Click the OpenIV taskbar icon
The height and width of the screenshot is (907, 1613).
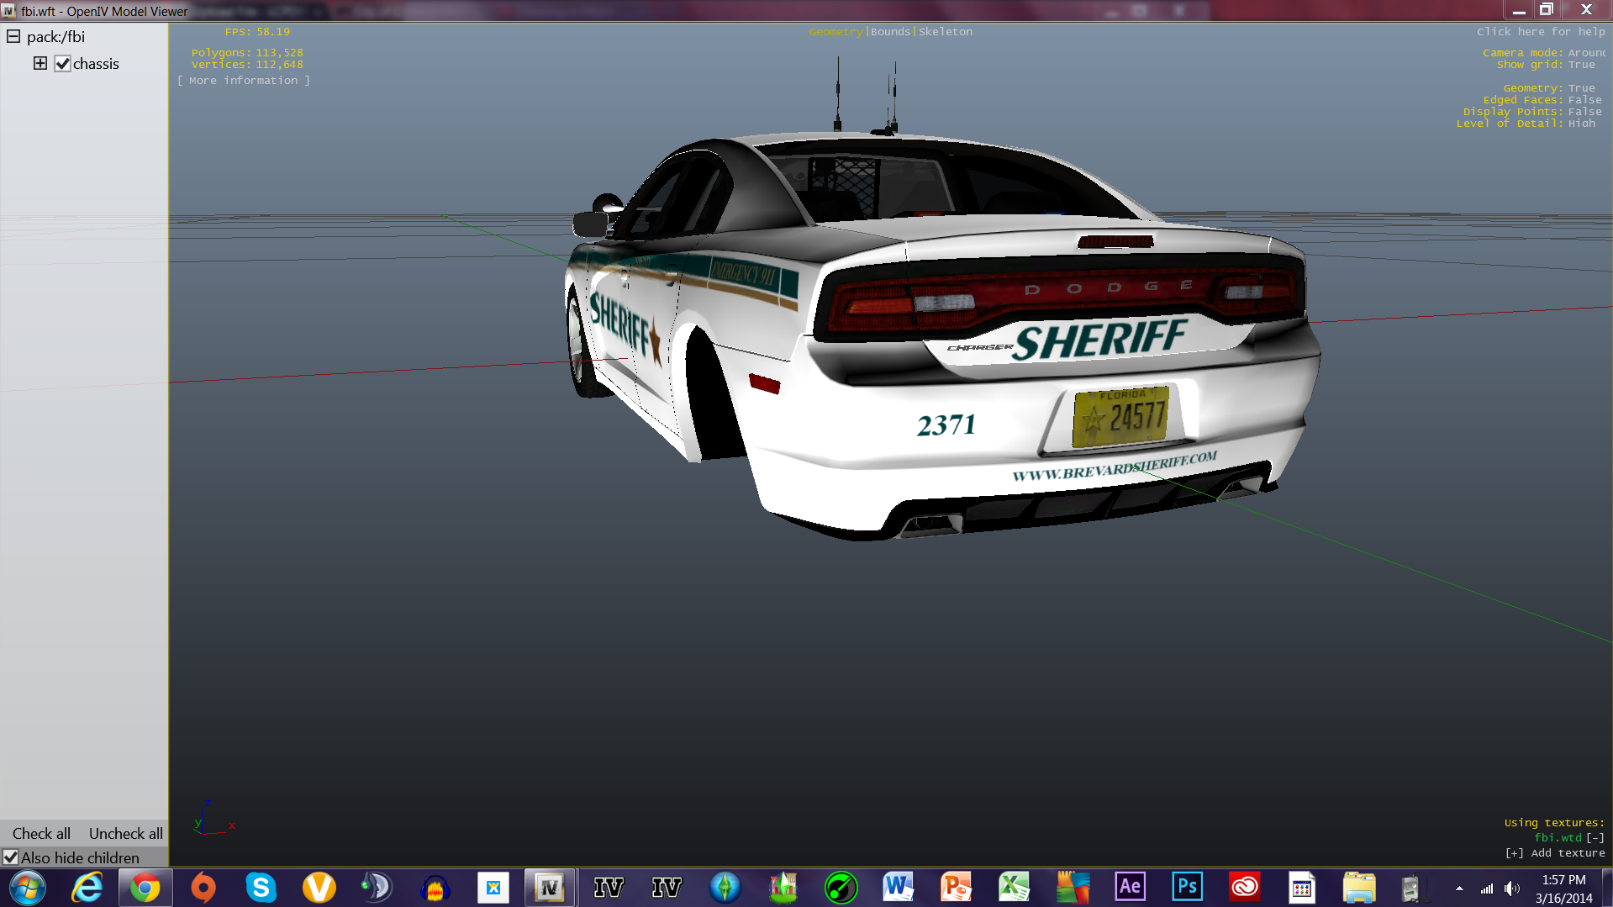(550, 888)
